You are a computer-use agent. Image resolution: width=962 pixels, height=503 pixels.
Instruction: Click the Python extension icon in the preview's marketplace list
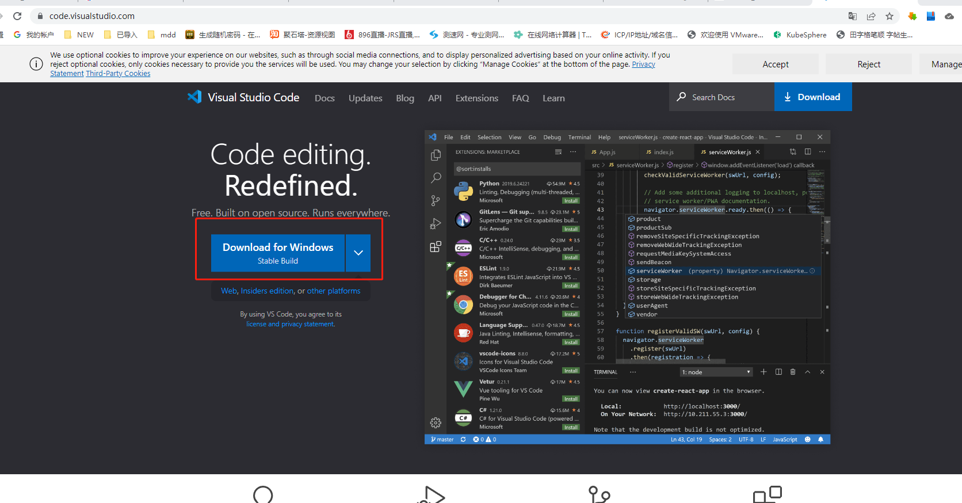pos(463,191)
